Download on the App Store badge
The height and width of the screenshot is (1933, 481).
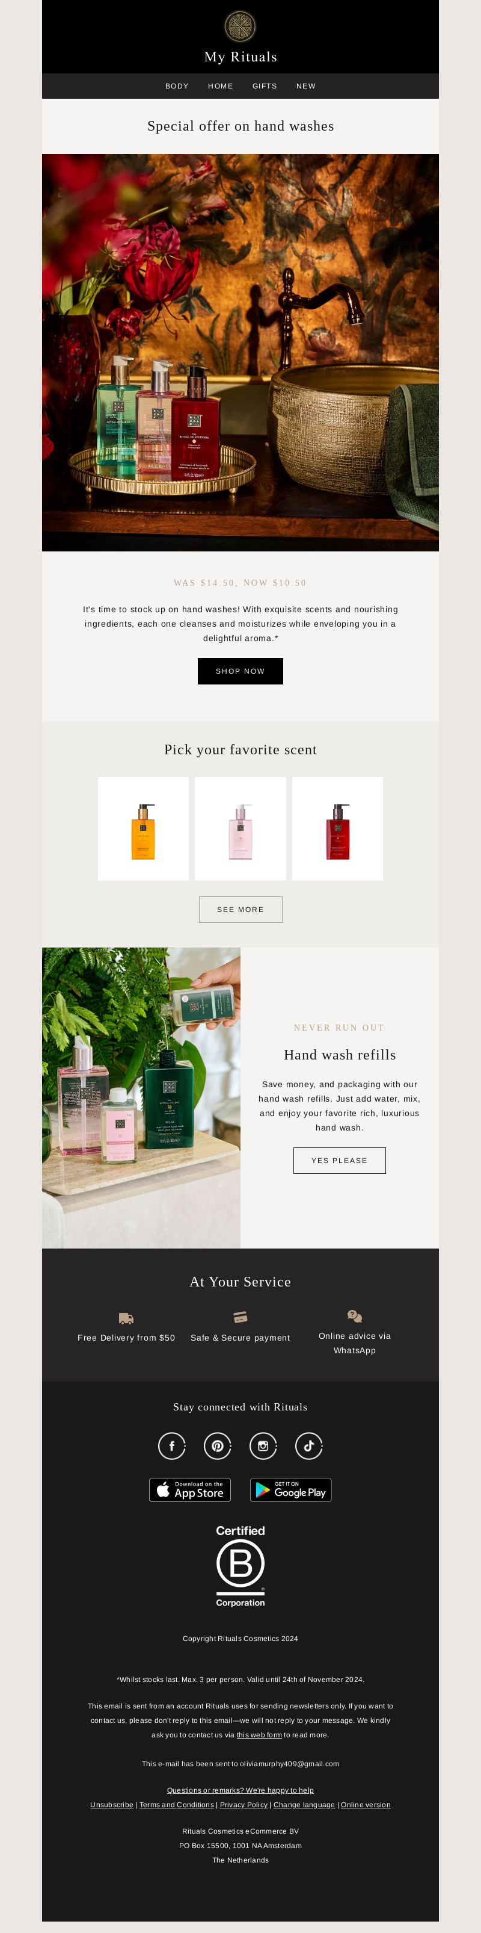(189, 1489)
